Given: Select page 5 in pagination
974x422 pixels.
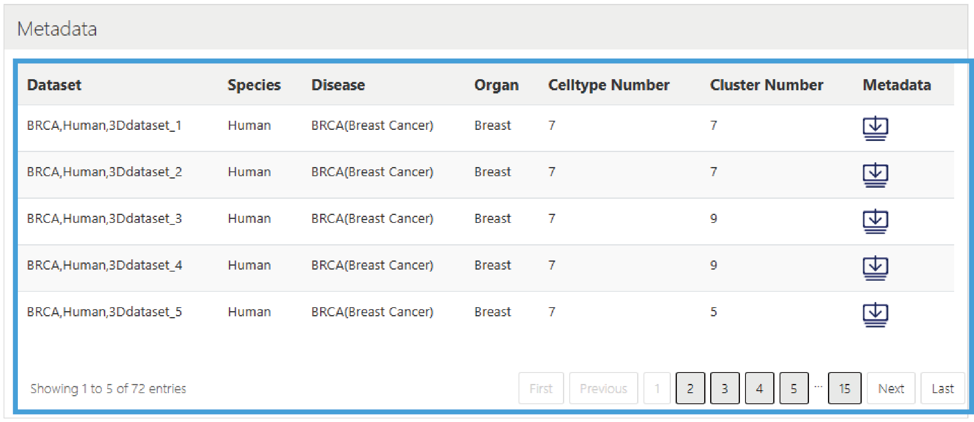Looking at the screenshot, I should [793, 388].
